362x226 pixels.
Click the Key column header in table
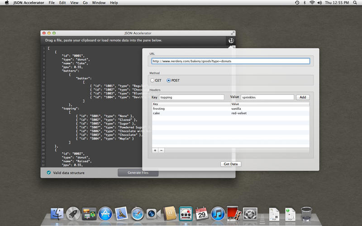191,104
